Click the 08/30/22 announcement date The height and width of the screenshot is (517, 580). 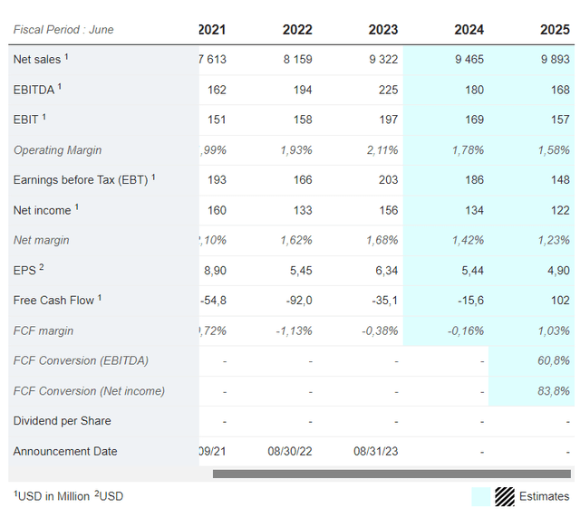(290, 451)
